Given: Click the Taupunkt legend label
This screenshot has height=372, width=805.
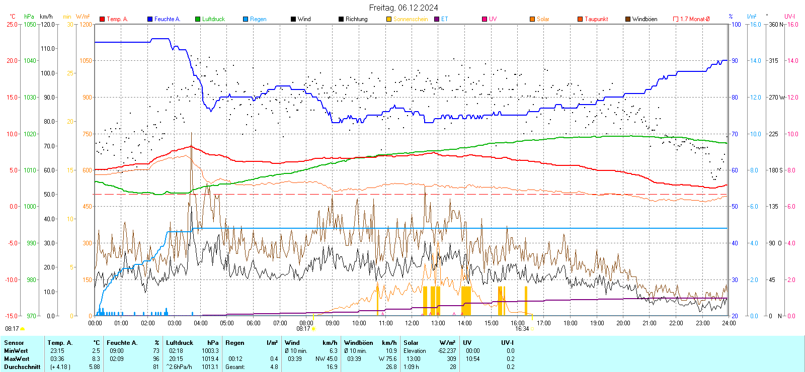Looking at the screenshot, I should (596, 19).
